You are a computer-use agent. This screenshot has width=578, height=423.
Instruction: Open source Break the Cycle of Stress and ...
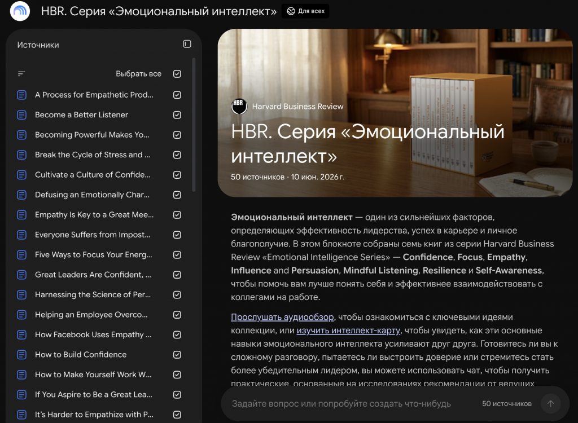pos(93,155)
